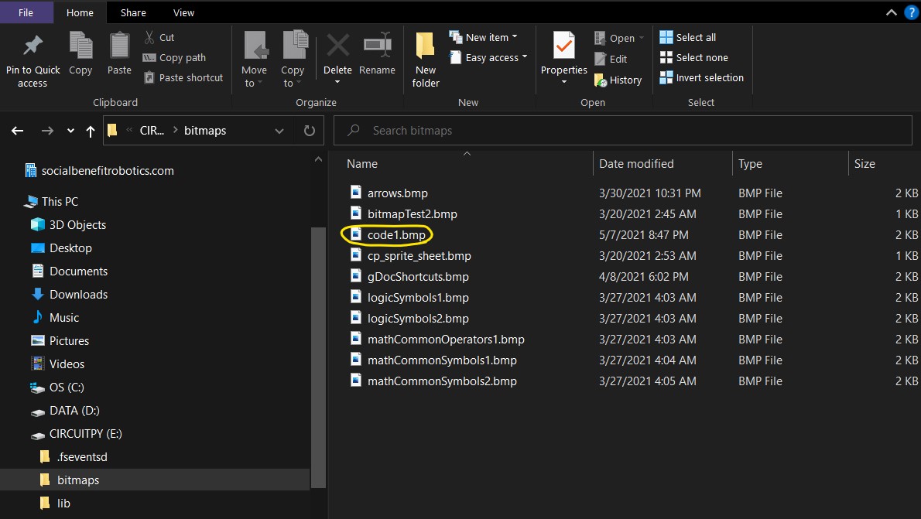This screenshot has height=519, width=921.
Task: Expand the Delete dropdown arrow
Action: pos(337,82)
